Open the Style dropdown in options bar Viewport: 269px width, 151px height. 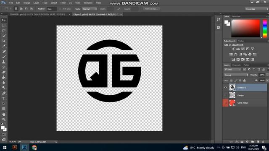pos(90,9)
